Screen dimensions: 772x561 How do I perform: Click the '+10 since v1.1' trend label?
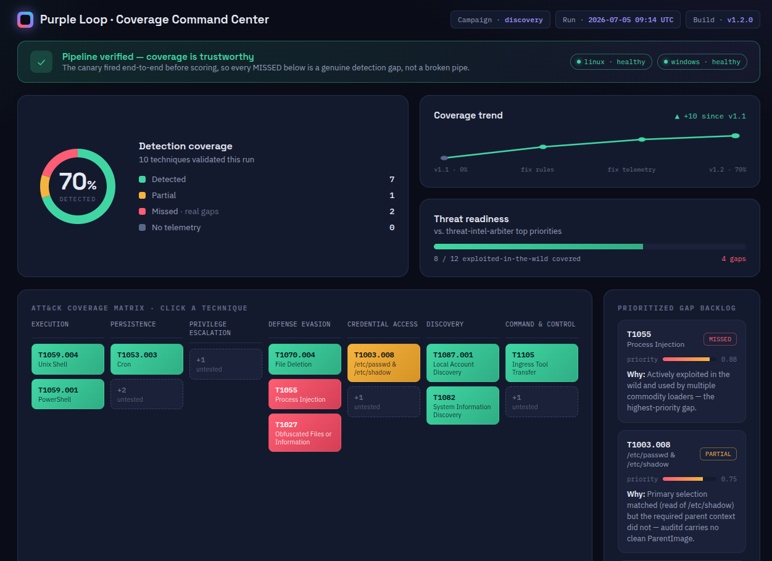tap(710, 116)
